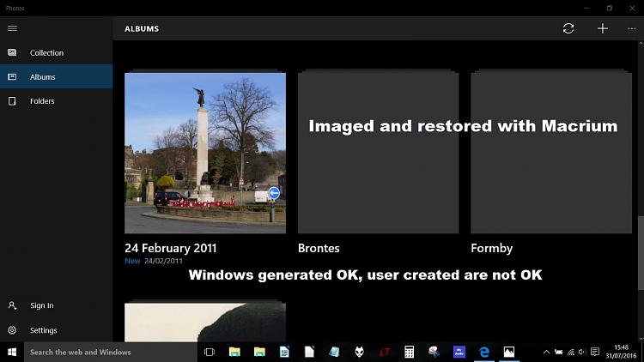Launch Calculator from the taskbar
Screen dimensions: 644x362
tap(409, 353)
